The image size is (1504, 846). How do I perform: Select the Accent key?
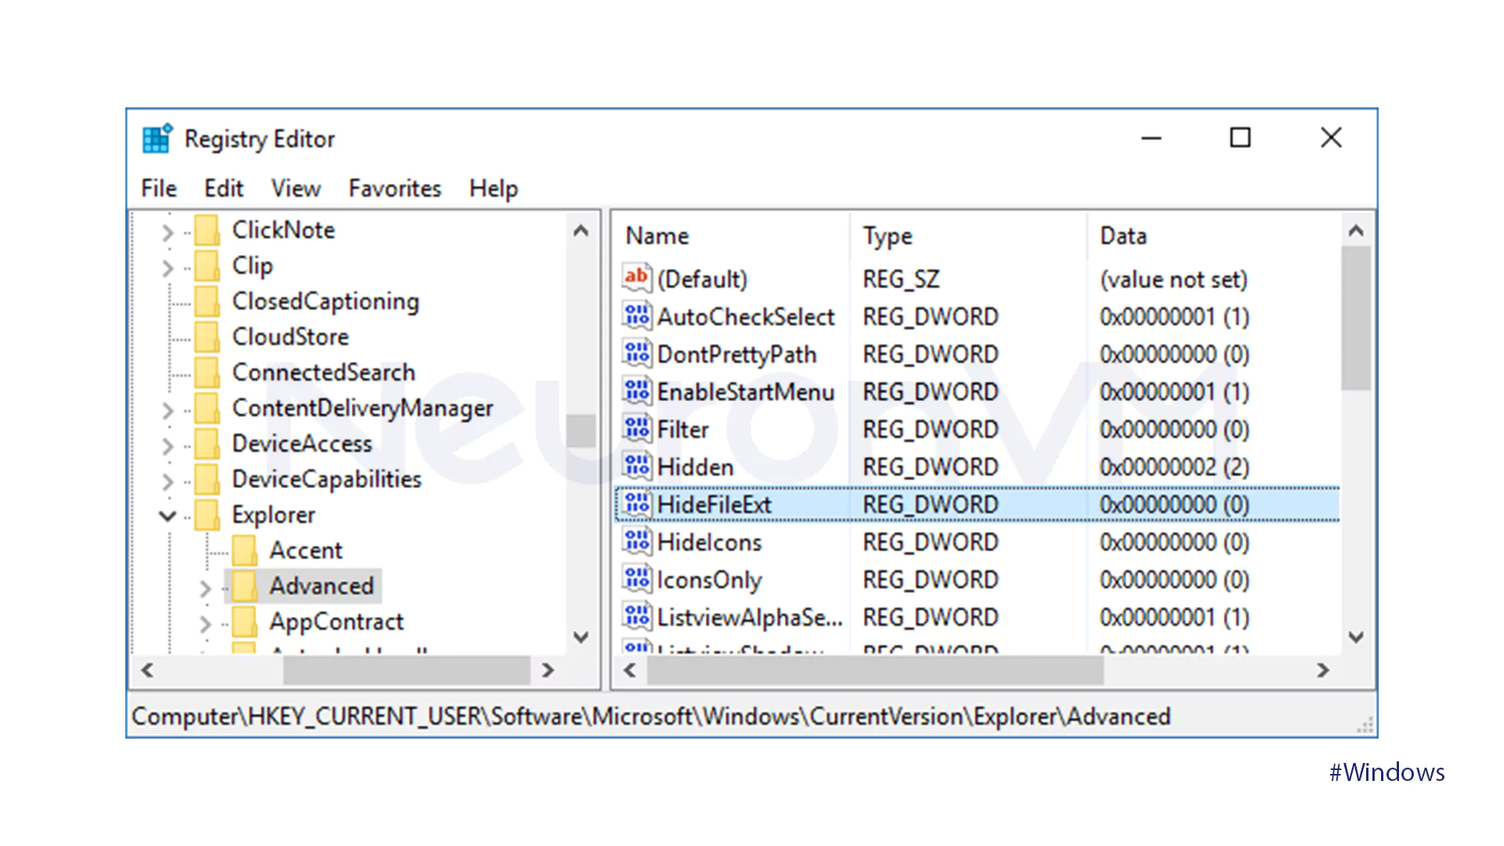tap(305, 549)
